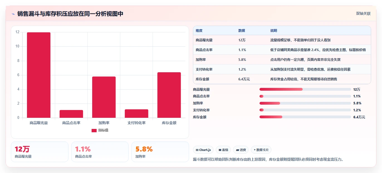Click the 支付转化率 bar in the chart

136,114
